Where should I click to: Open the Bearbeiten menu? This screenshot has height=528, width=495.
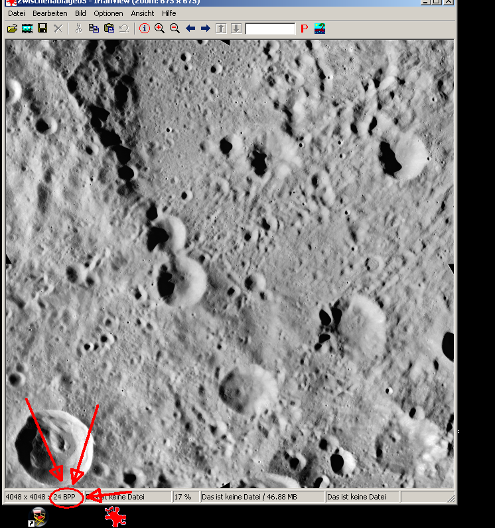click(50, 13)
